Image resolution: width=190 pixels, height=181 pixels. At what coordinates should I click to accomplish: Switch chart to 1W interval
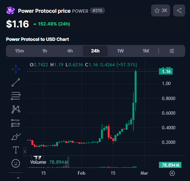point(120,51)
